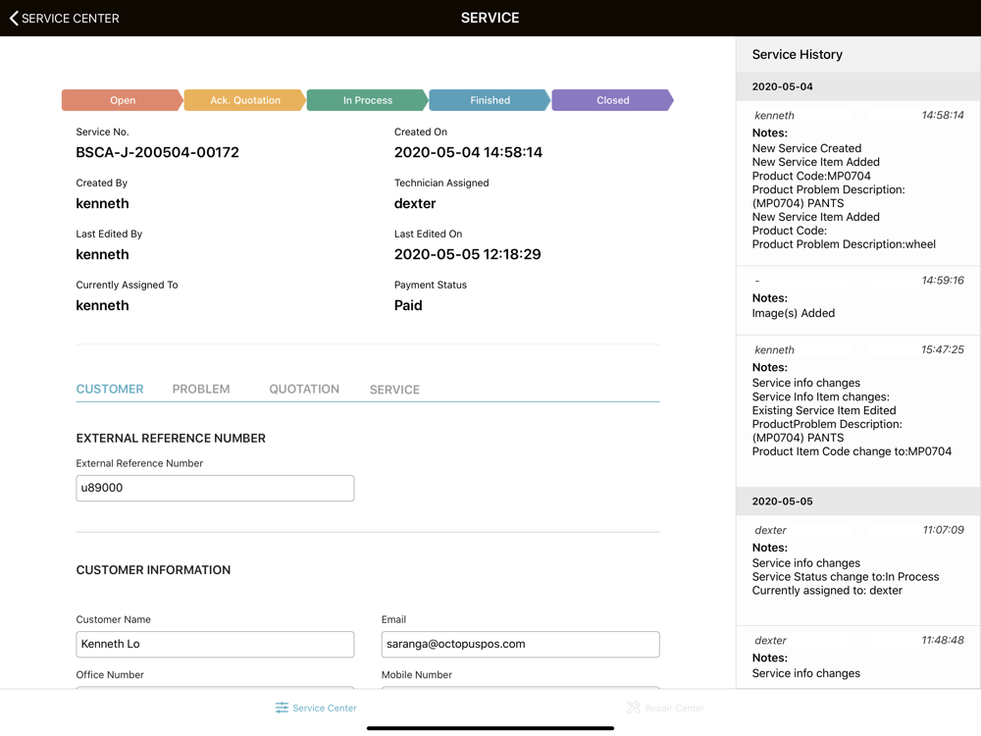Go to the QUOTATION tab

pos(304,390)
